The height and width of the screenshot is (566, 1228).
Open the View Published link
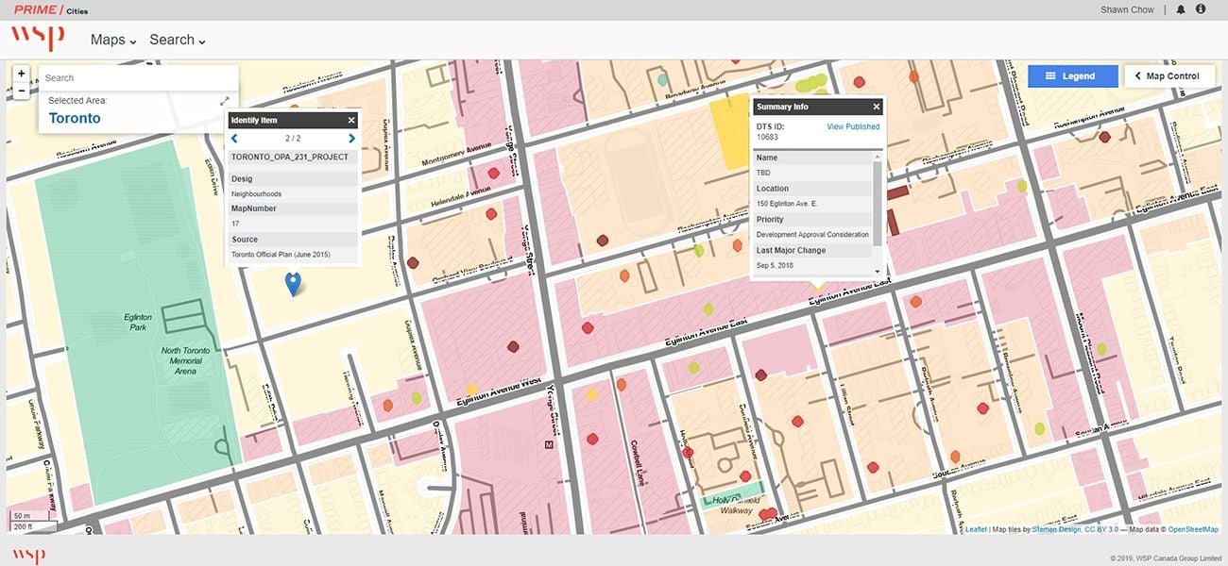853,126
